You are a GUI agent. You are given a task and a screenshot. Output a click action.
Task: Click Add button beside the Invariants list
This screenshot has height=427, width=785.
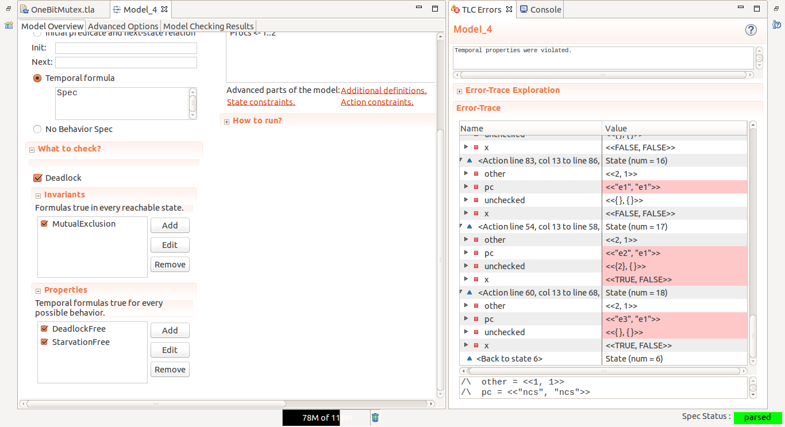170,226
